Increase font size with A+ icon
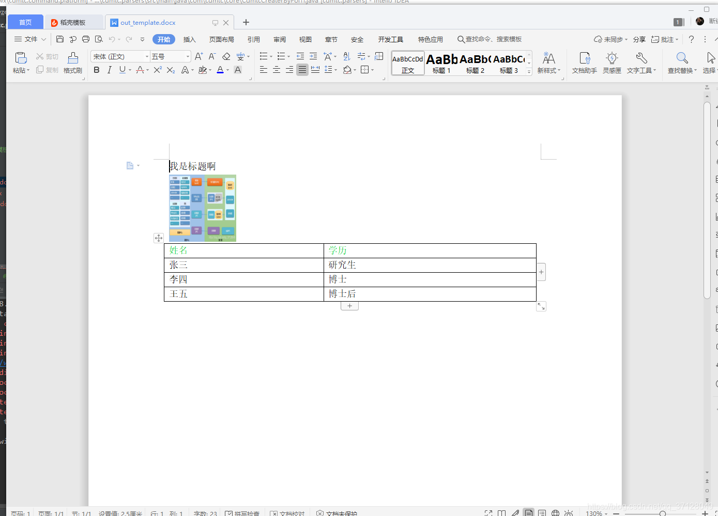Screen dimensions: 718x516 coord(199,56)
